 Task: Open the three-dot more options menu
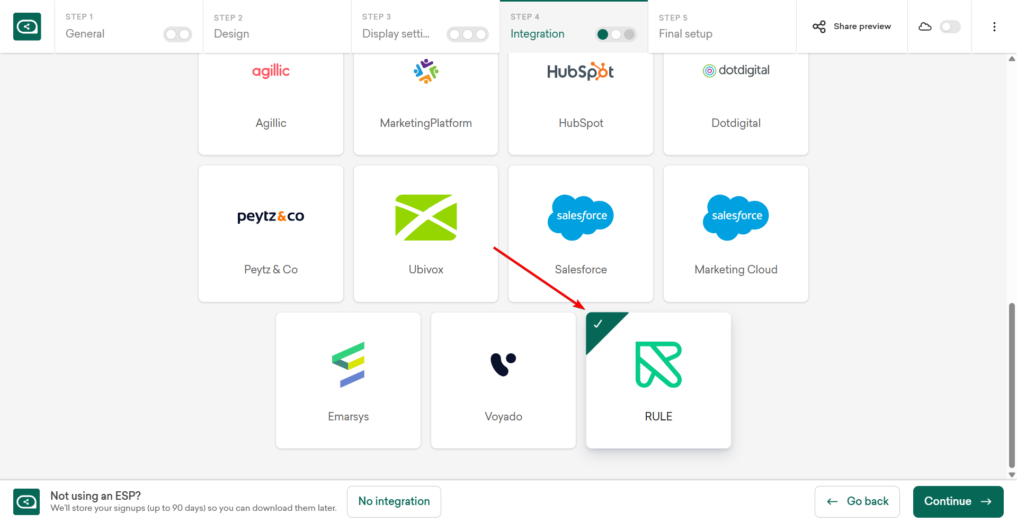(x=994, y=26)
